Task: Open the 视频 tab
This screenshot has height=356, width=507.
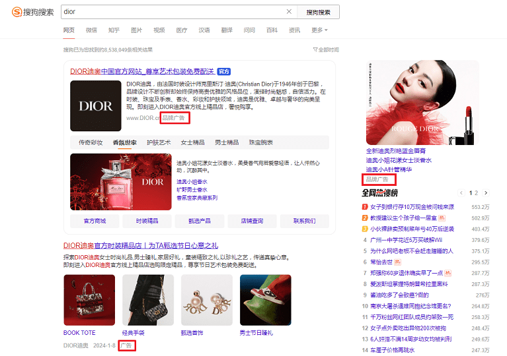Action: [159, 30]
